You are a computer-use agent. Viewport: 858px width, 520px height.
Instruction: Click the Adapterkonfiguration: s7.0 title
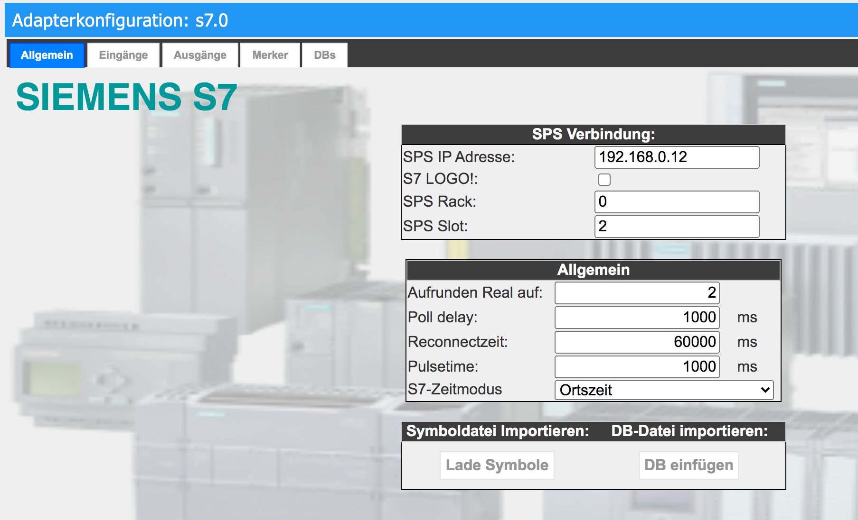coord(120,20)
